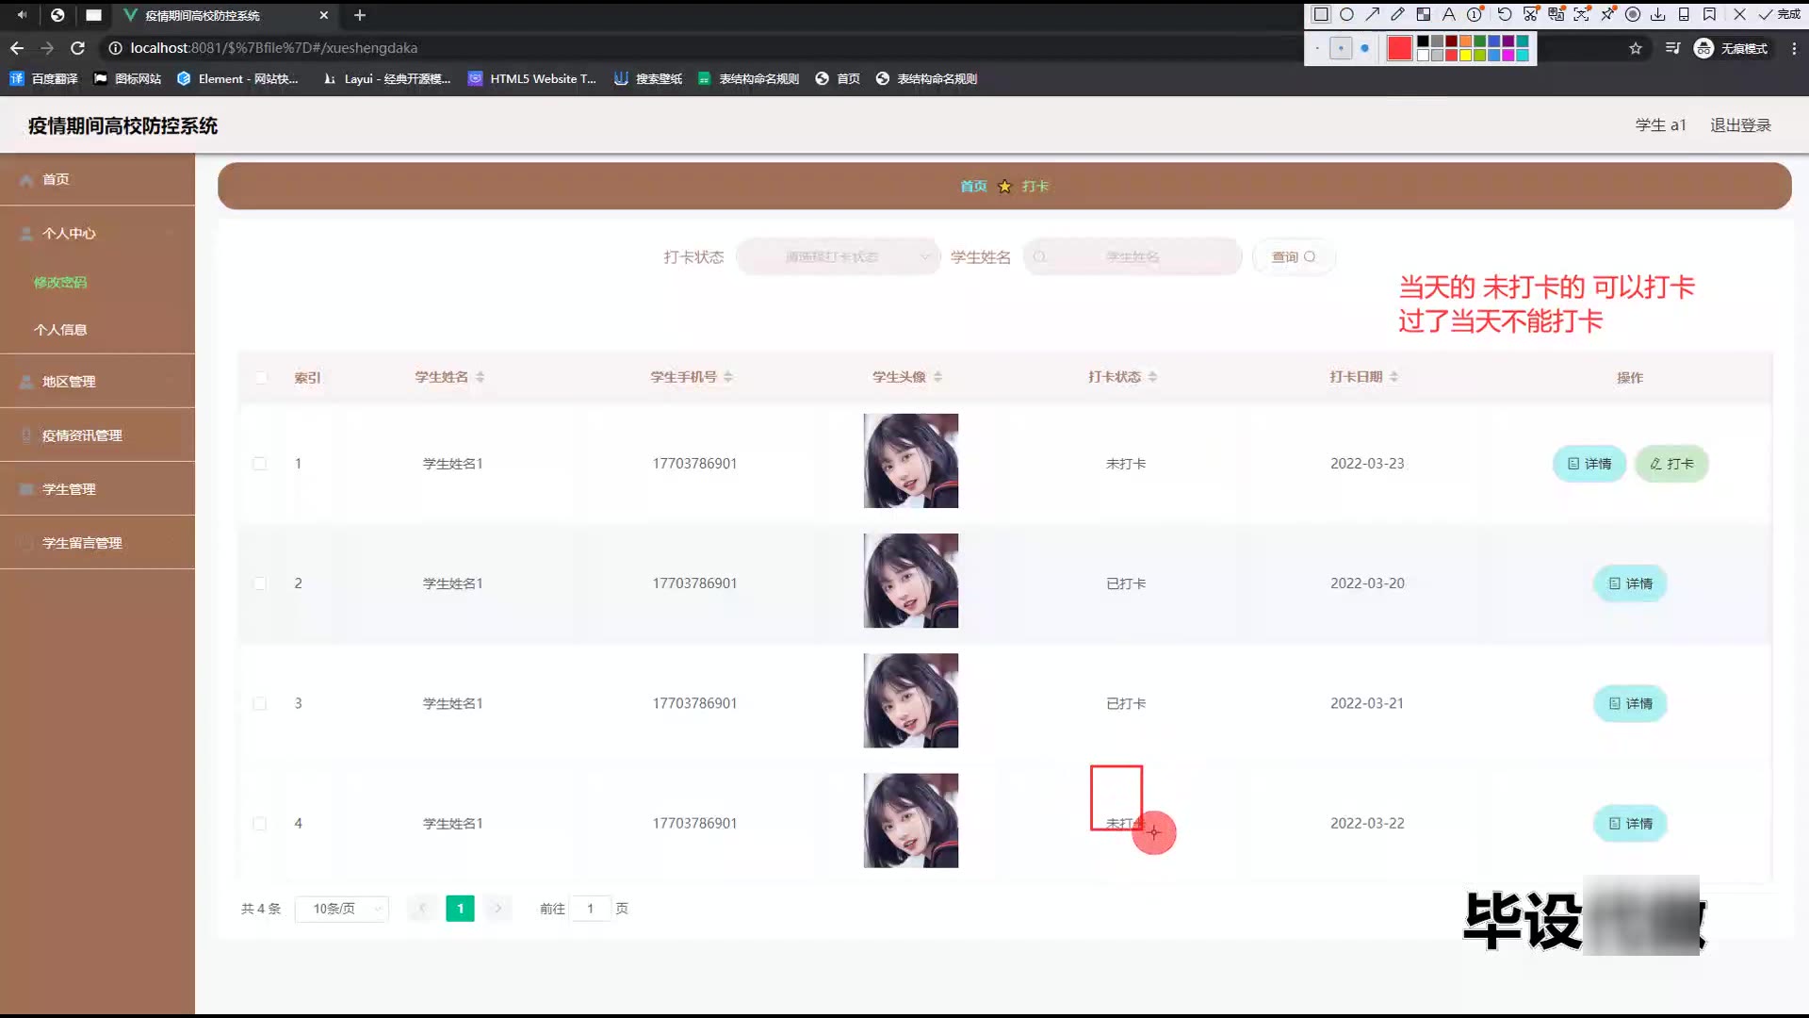Select the rectangle annotation tool
Screen dimensions: 1809x1018
(x=1321, y=14)
